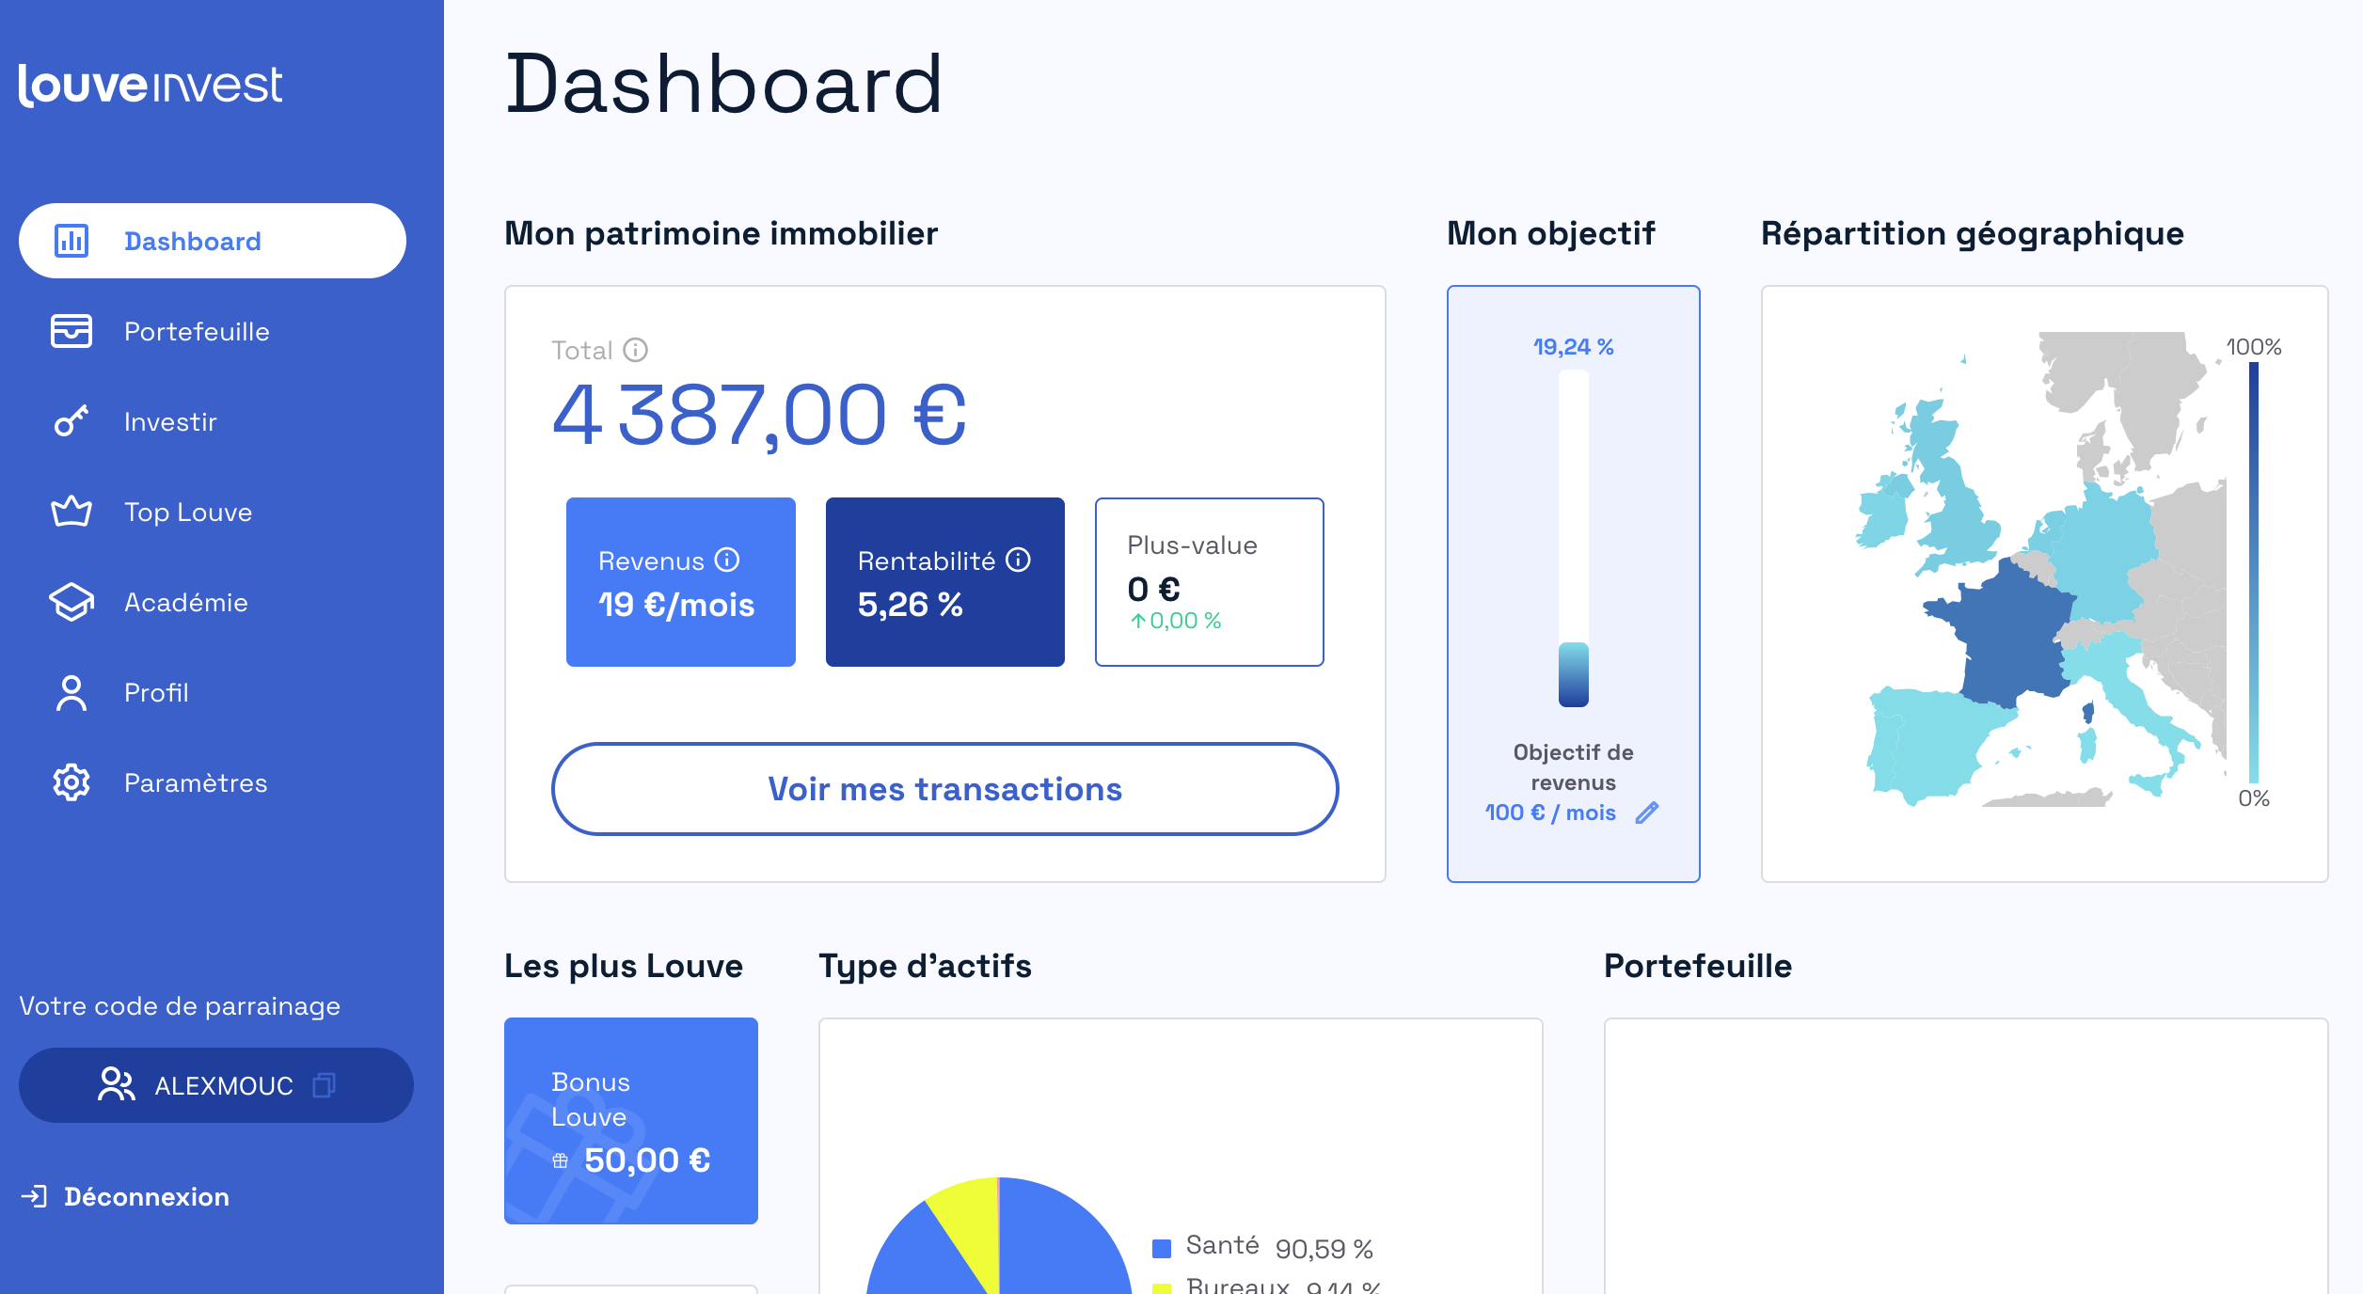Click the Revenus 19 €/mois card
The width and height of the screenshot is (2363, 1294).
(681, 582)
